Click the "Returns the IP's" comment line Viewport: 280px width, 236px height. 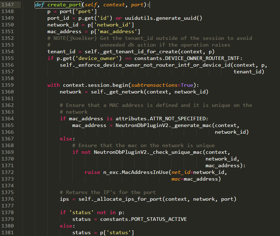click(108, 192)
